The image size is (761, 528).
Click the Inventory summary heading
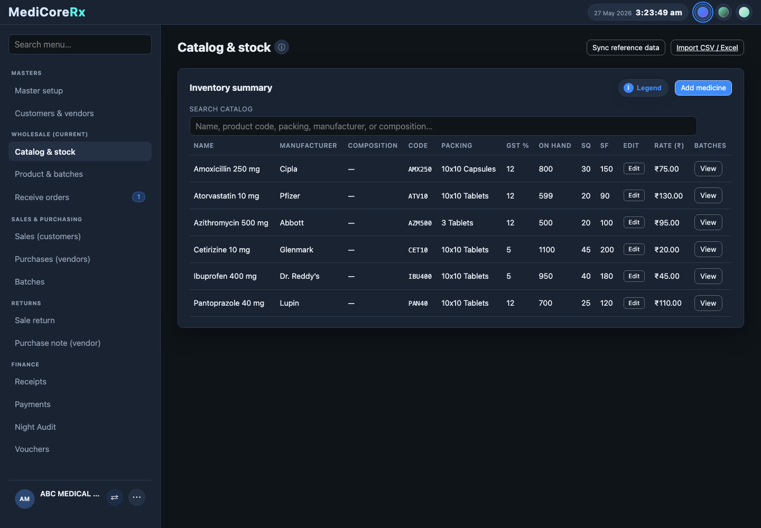point(231,88)
